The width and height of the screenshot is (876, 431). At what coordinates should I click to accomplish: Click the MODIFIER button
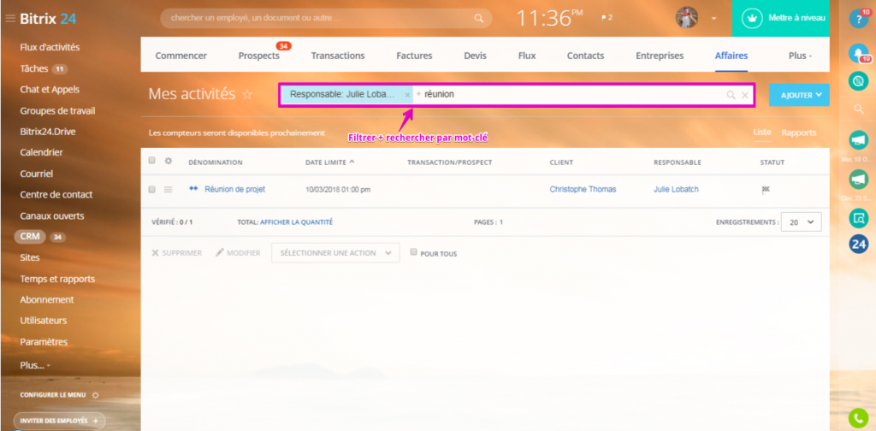(238, 253)
